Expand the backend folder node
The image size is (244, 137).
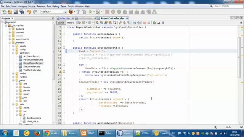coord(10,29)
